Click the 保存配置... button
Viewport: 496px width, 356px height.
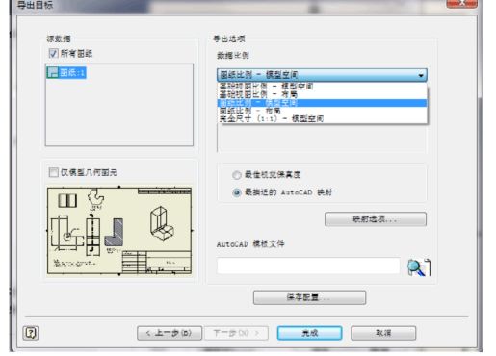[x=309, y=297]
